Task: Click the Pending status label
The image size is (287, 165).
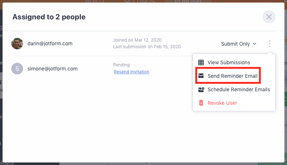Action: pos(122,65)
